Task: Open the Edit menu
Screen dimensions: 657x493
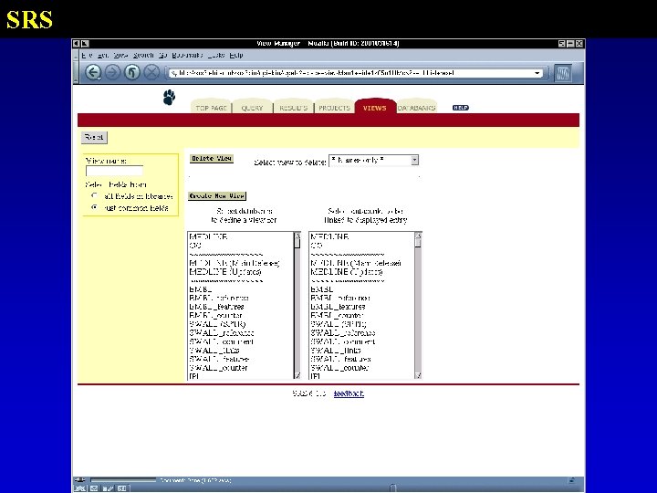Action: pyautogui.click(x=102, y=56)
